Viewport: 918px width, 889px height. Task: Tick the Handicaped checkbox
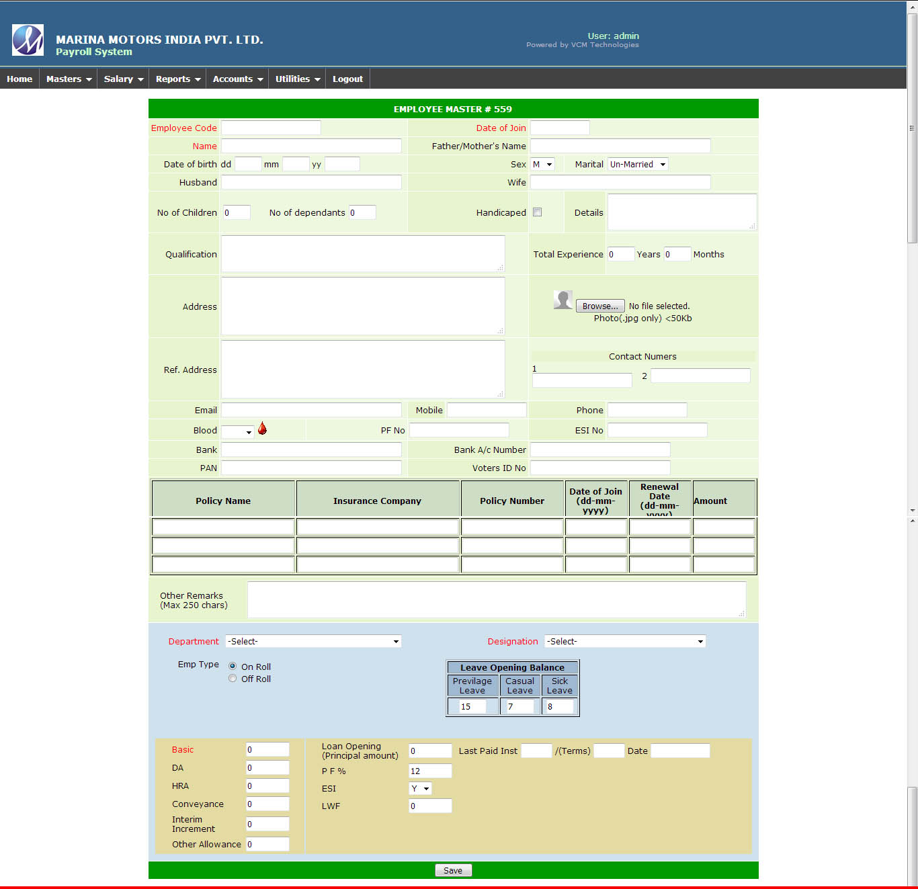[537, 212]
